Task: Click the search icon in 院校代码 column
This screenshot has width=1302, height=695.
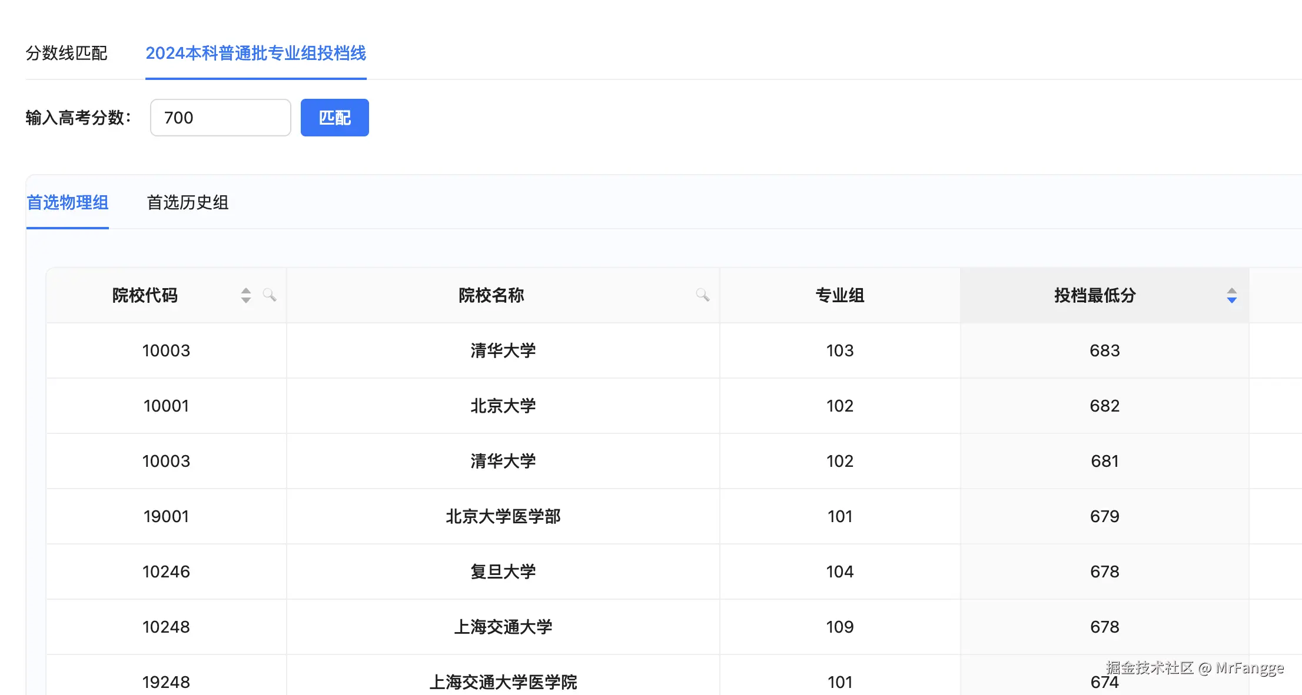Action: (270, 295)
